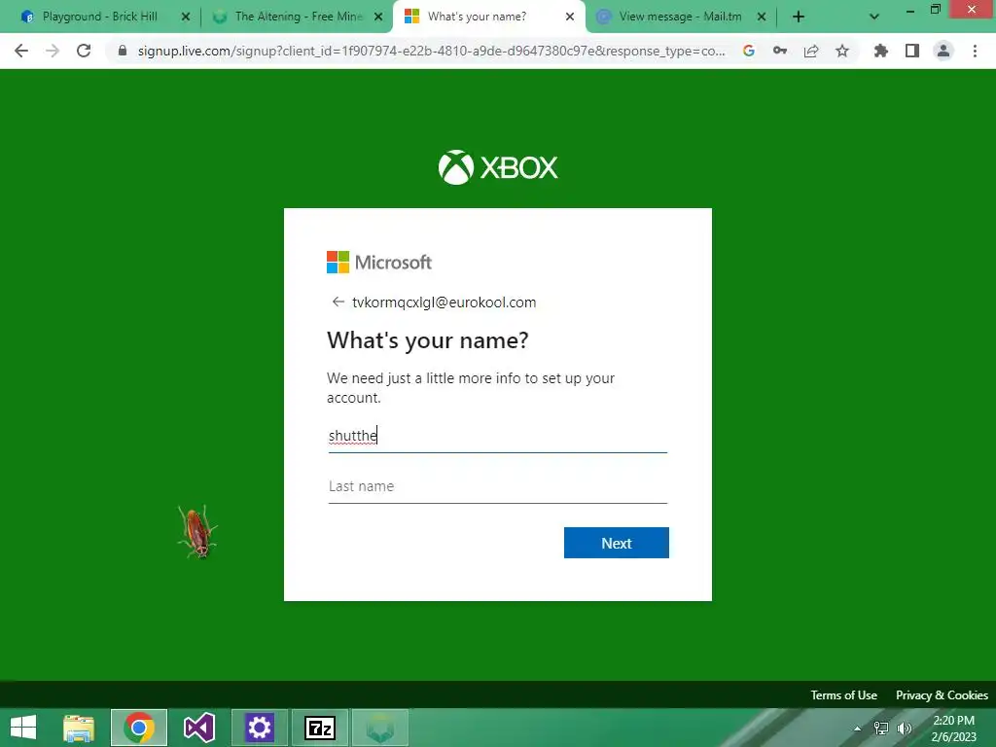Click the browser forward arrow
996x747 pixels.
click(x=53, y=51)
